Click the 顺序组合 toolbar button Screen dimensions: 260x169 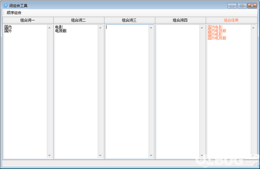point(14,13)
